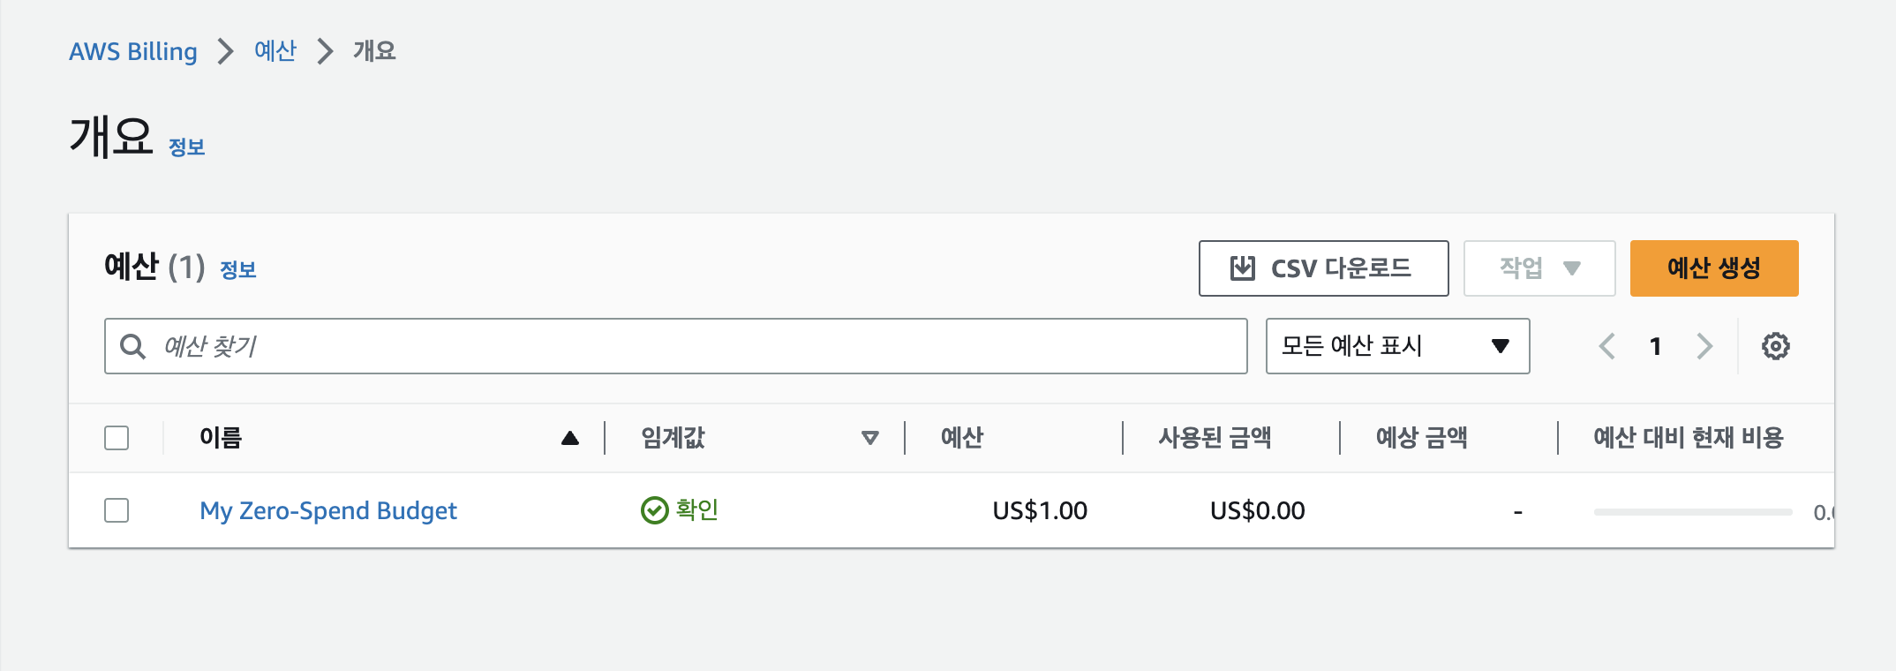Click the search magnifier icon
Viewport: 1896px width, 671px height.
(133, 346)
